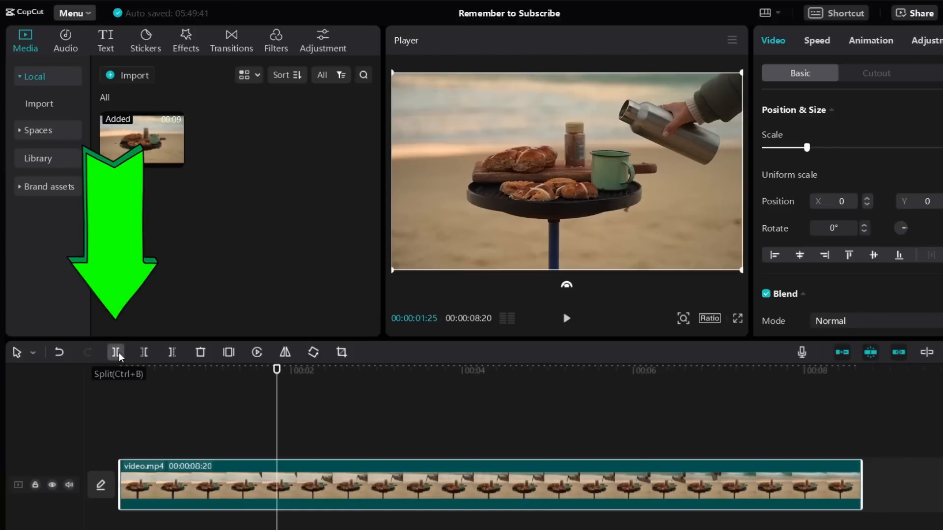Click the Import button with plus icon
943x530 pixels.
[x=127, y=75]
